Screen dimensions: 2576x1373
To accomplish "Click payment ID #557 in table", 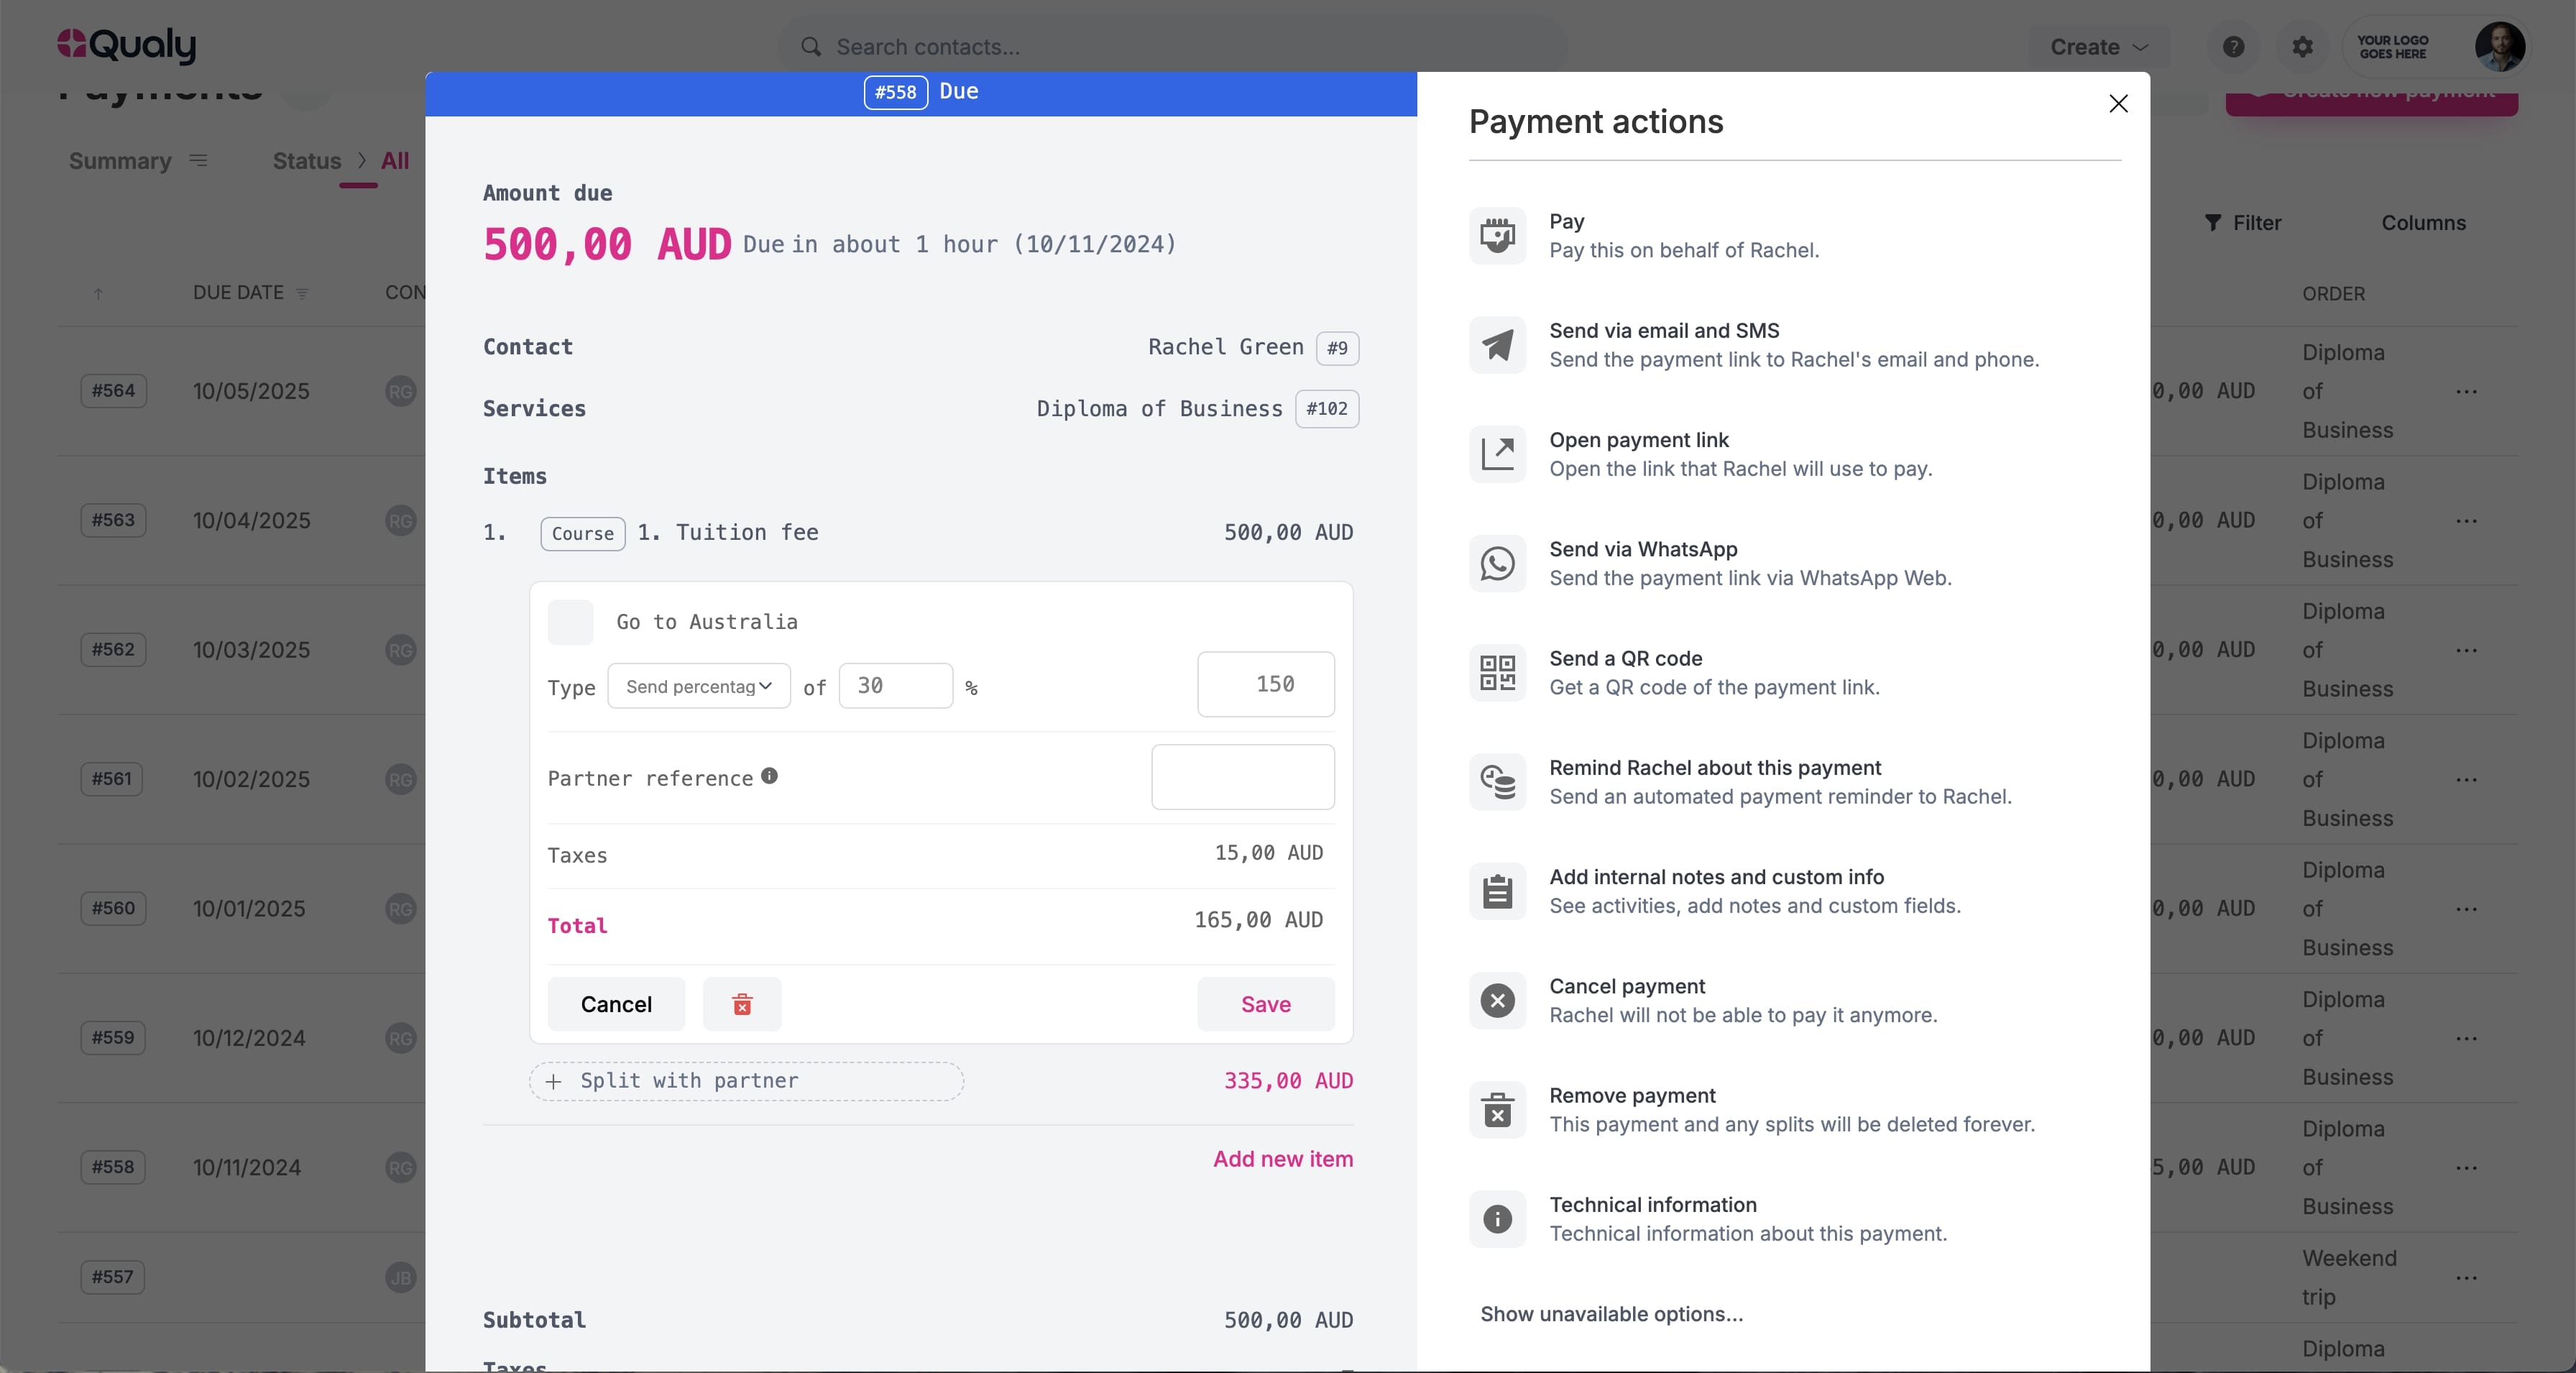I will click(112, 1277).
